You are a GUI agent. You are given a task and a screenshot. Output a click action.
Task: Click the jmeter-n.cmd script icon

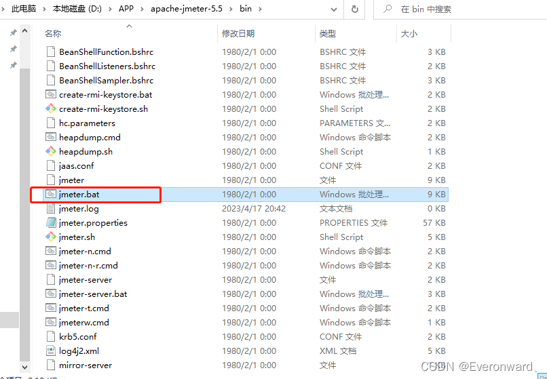coord(51,251)
